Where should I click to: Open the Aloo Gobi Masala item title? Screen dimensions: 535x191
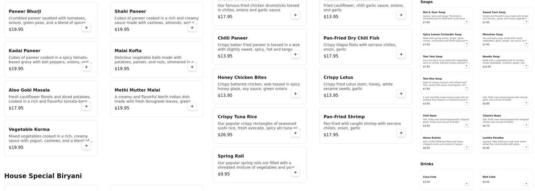coord(29,90)
